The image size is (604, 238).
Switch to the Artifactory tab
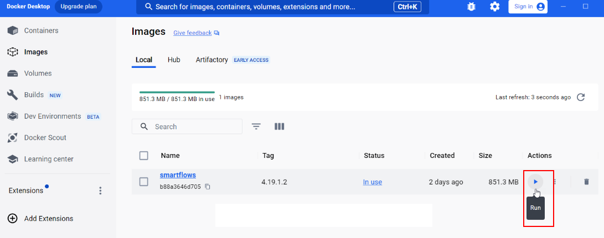[211, 60]
